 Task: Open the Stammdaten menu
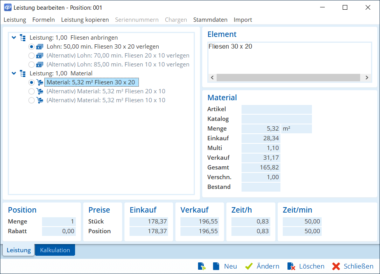point(210,20)
